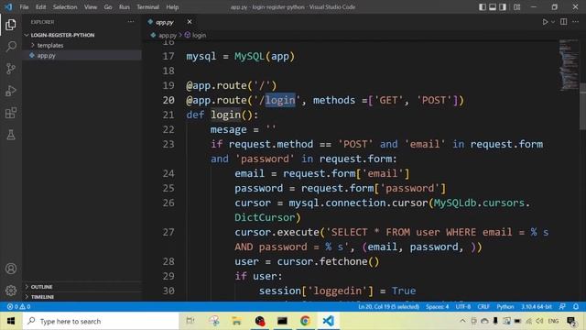The image size is (586, 330).
Task: Open the Run and Debug view
Action: pyautogui.click(x=11, y=91)
